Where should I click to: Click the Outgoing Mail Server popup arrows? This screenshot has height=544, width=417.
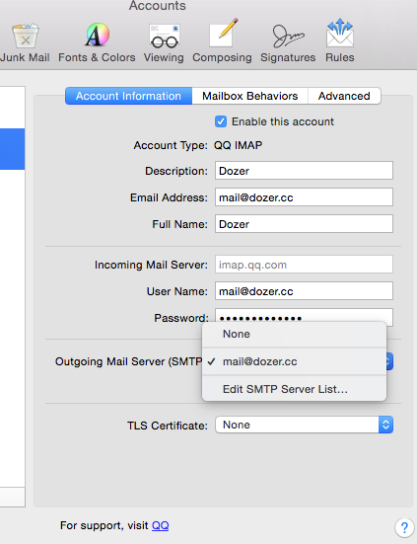389,361
